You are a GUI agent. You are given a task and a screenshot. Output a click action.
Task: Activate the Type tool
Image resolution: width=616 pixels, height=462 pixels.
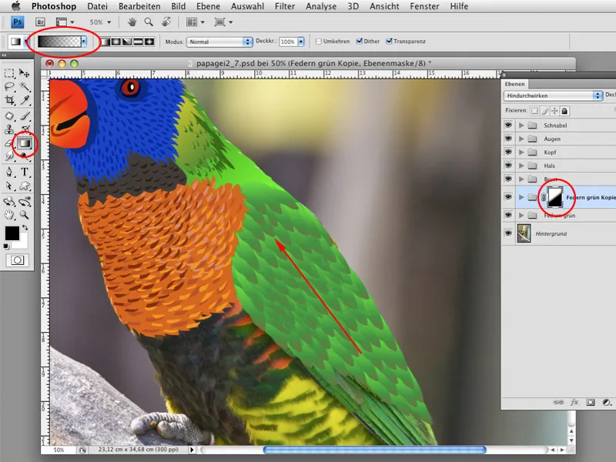(x=25, y=172)
